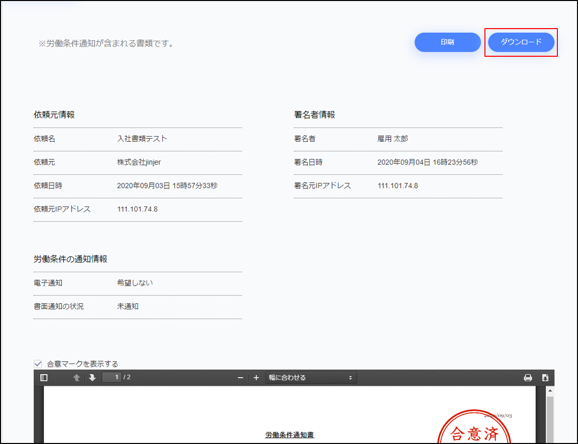The height and width of the screenshot is (444, 578).
Task: Open the 幅に合わせる zoom dropdown
Action: point(311,378)
